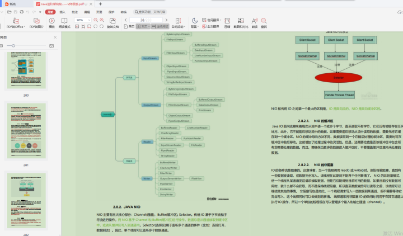The image size is (403, 236).
Task: Expand the double page dropdown arrow
Action: (149, 26)
